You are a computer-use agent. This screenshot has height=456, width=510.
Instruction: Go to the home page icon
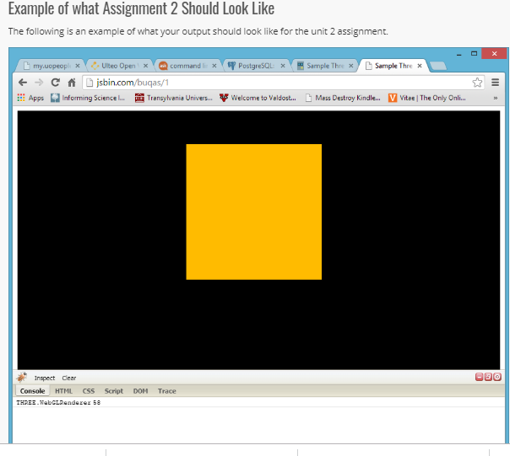coord(72,83)
